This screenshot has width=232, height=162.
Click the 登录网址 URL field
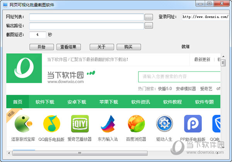[205, 17]
